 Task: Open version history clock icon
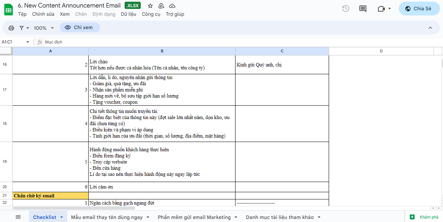[346, 9]
